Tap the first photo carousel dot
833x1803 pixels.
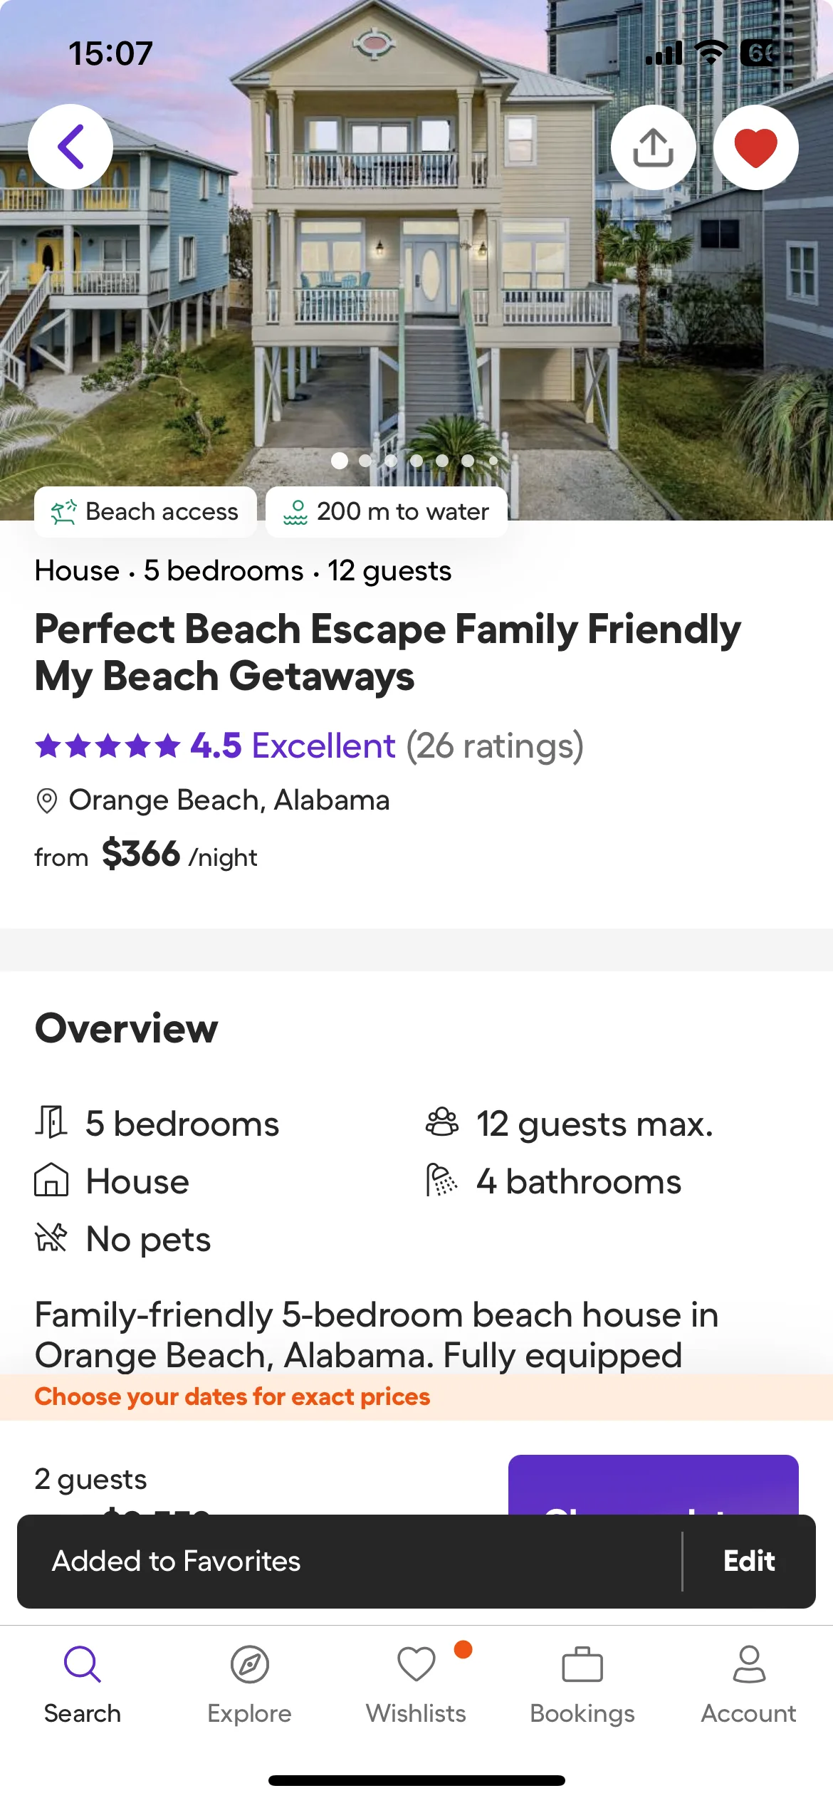point(340,461)
